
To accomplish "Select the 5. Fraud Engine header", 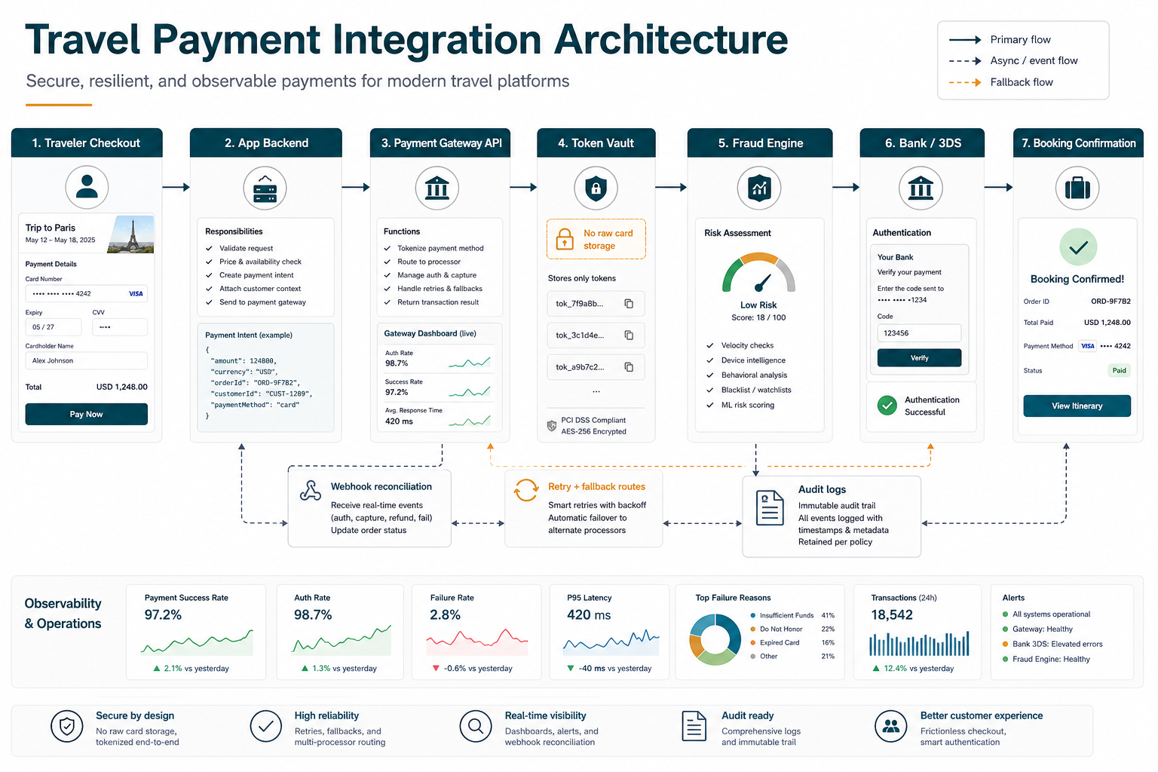I will (x=760, y=142).
